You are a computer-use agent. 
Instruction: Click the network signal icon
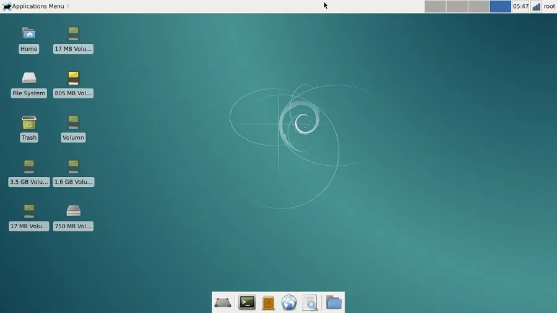tap(536, 6)
